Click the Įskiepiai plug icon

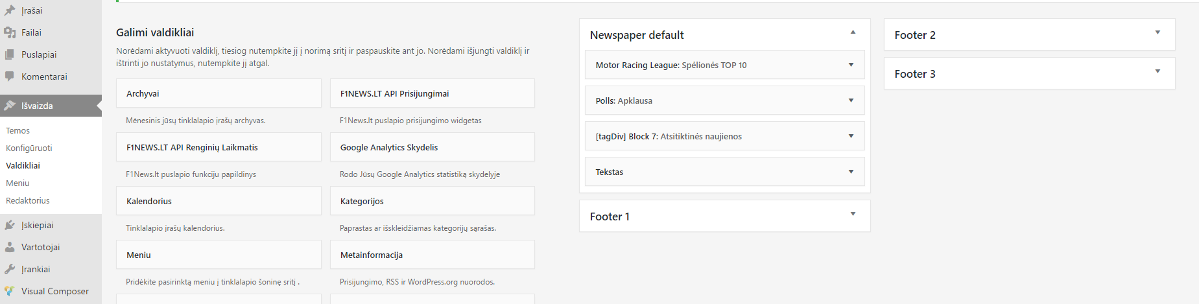pos(10,225)
